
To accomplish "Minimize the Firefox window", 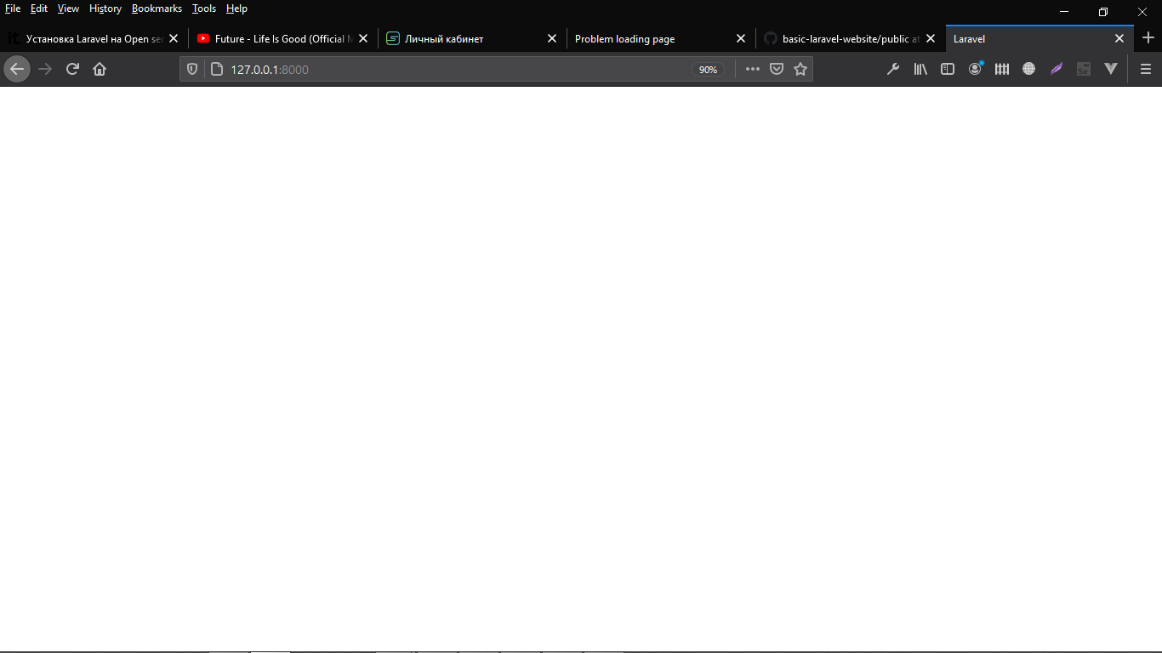I will click(x=1064, y=12).
